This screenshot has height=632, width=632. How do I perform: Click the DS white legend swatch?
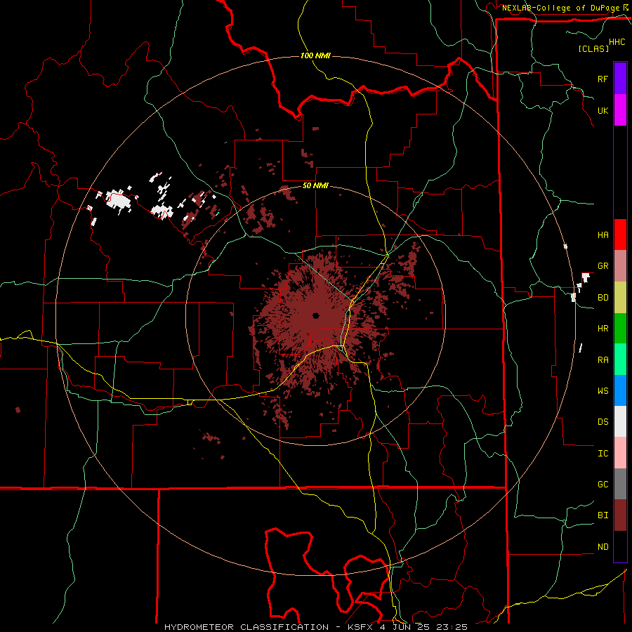[x=620, y=421]
